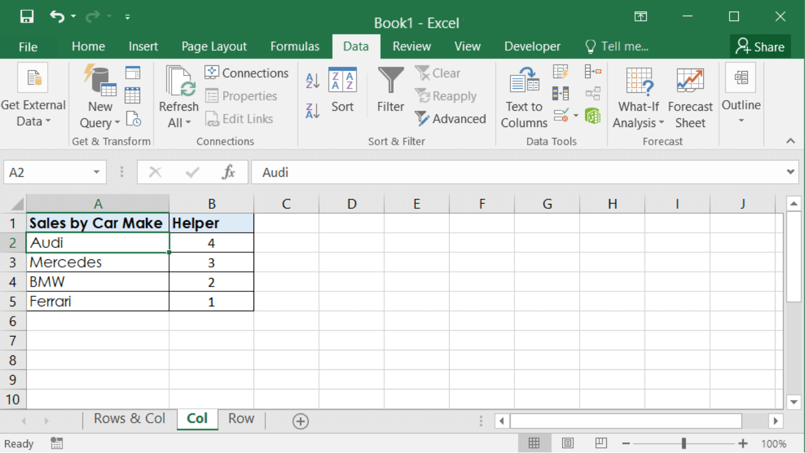Add a new sheet with plus button

(x=301, y=422)
